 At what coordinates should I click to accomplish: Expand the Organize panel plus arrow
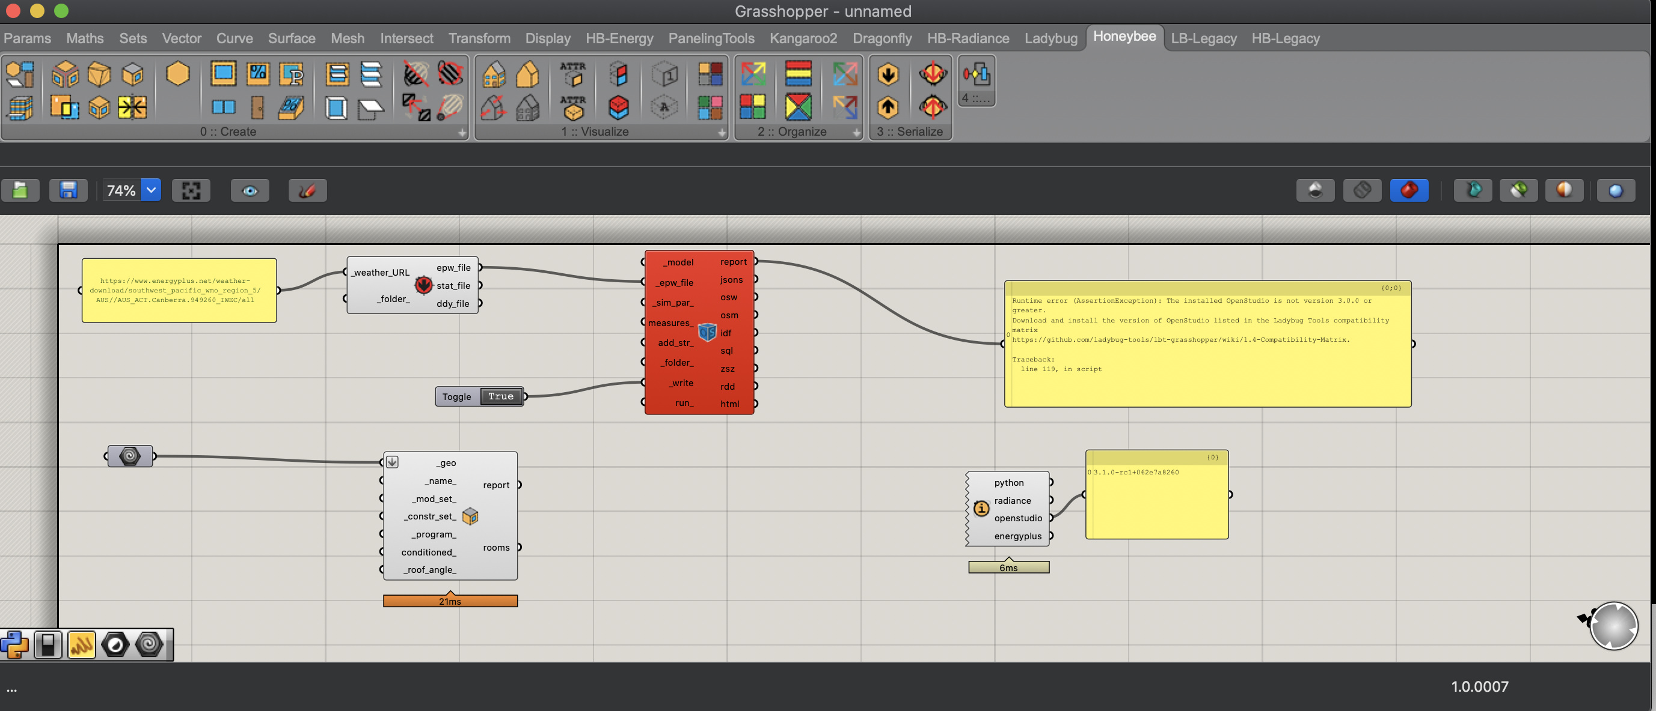click(x=856, y=132)
